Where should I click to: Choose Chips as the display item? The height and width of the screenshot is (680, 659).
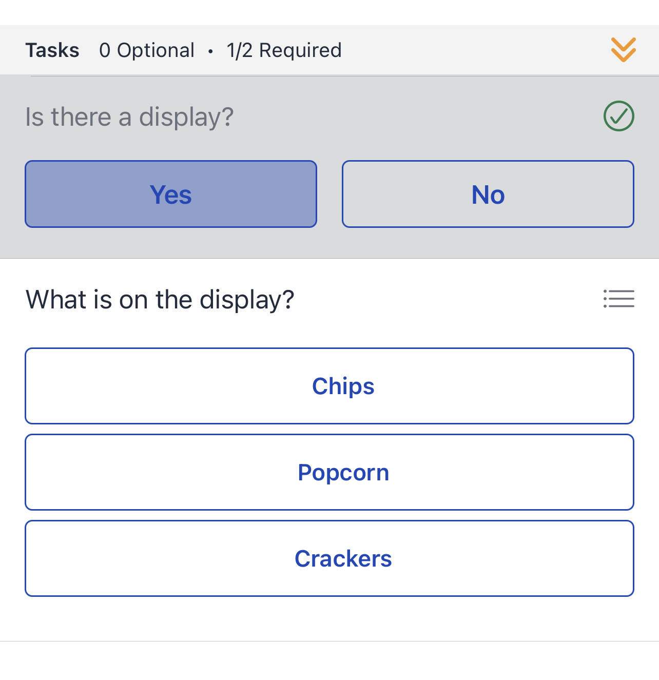pos(329,386)
